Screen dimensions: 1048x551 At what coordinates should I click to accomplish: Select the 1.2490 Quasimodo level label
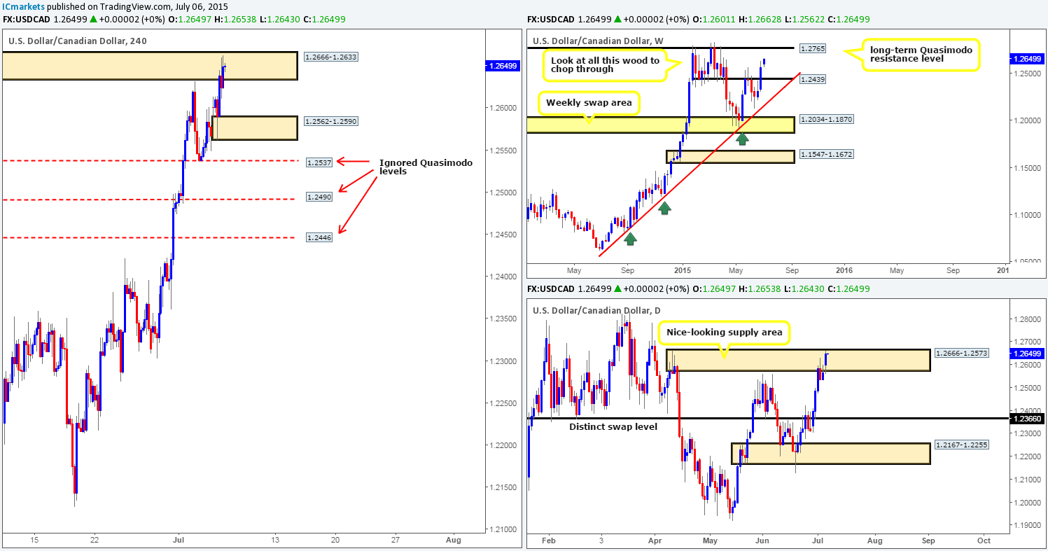click(319, 197)
